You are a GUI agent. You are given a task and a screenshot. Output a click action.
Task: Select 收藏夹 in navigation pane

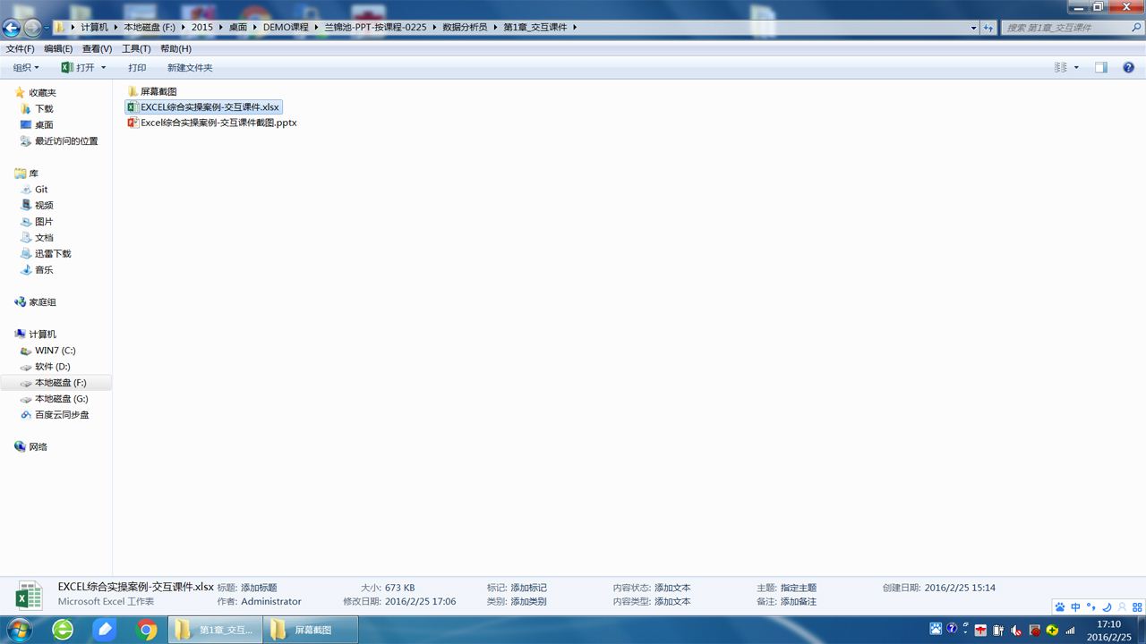click(42, 93)
